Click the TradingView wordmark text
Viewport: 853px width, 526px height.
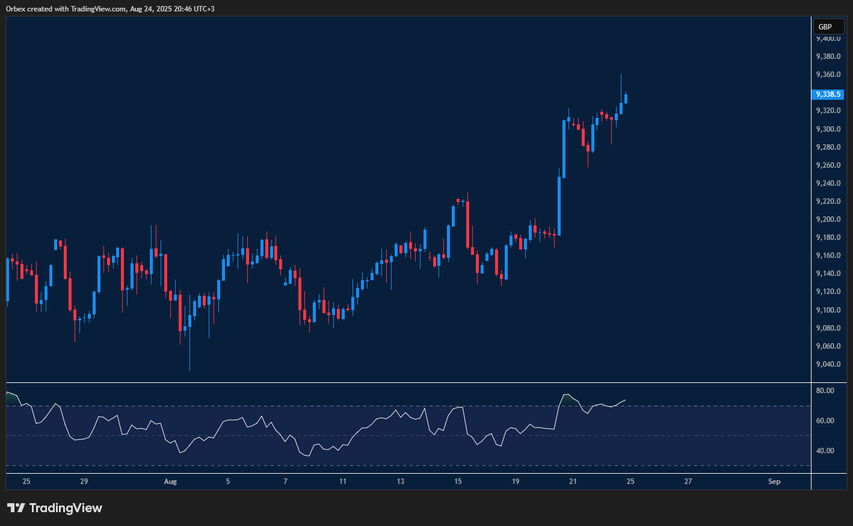pyautogui.click(x=66, y=508)
